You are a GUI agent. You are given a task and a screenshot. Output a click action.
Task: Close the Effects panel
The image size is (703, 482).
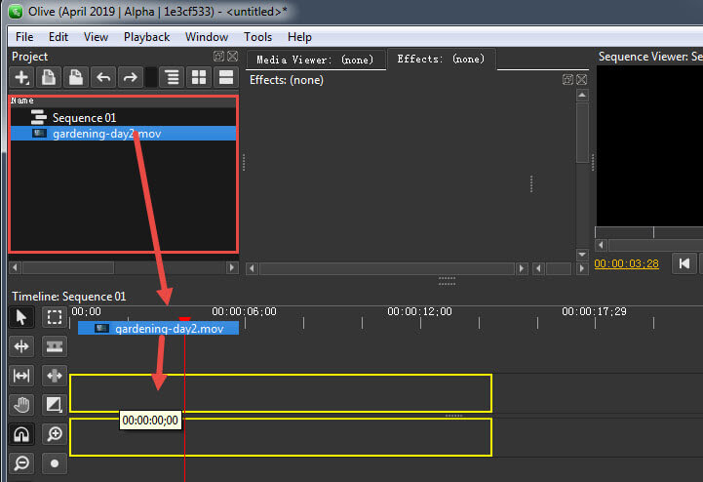[581, 79]
